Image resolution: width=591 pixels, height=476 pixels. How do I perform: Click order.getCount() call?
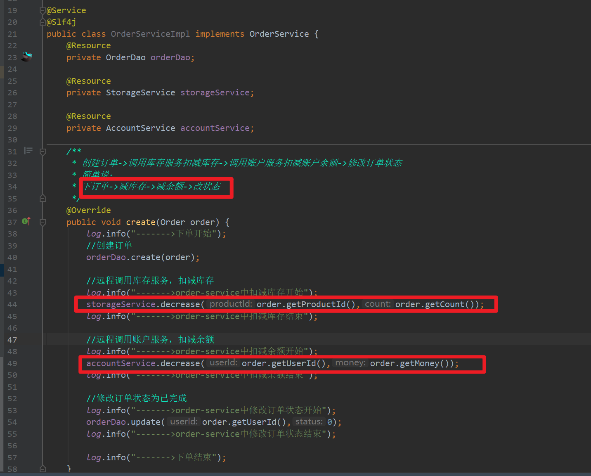(435, 304)
